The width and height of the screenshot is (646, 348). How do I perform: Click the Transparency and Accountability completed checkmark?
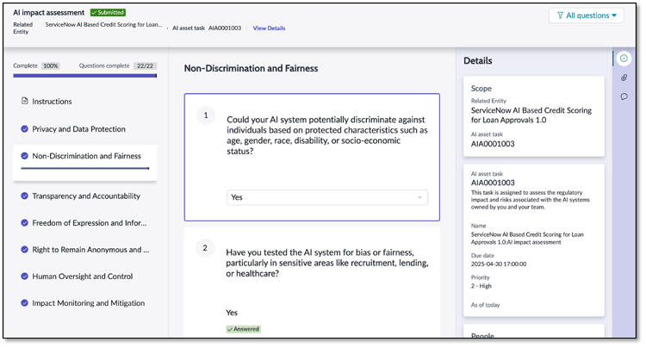click(x=24, y=196)
